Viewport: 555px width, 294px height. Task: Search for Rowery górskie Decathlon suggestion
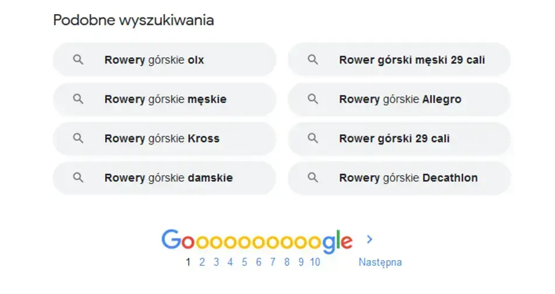click(408, 178)
